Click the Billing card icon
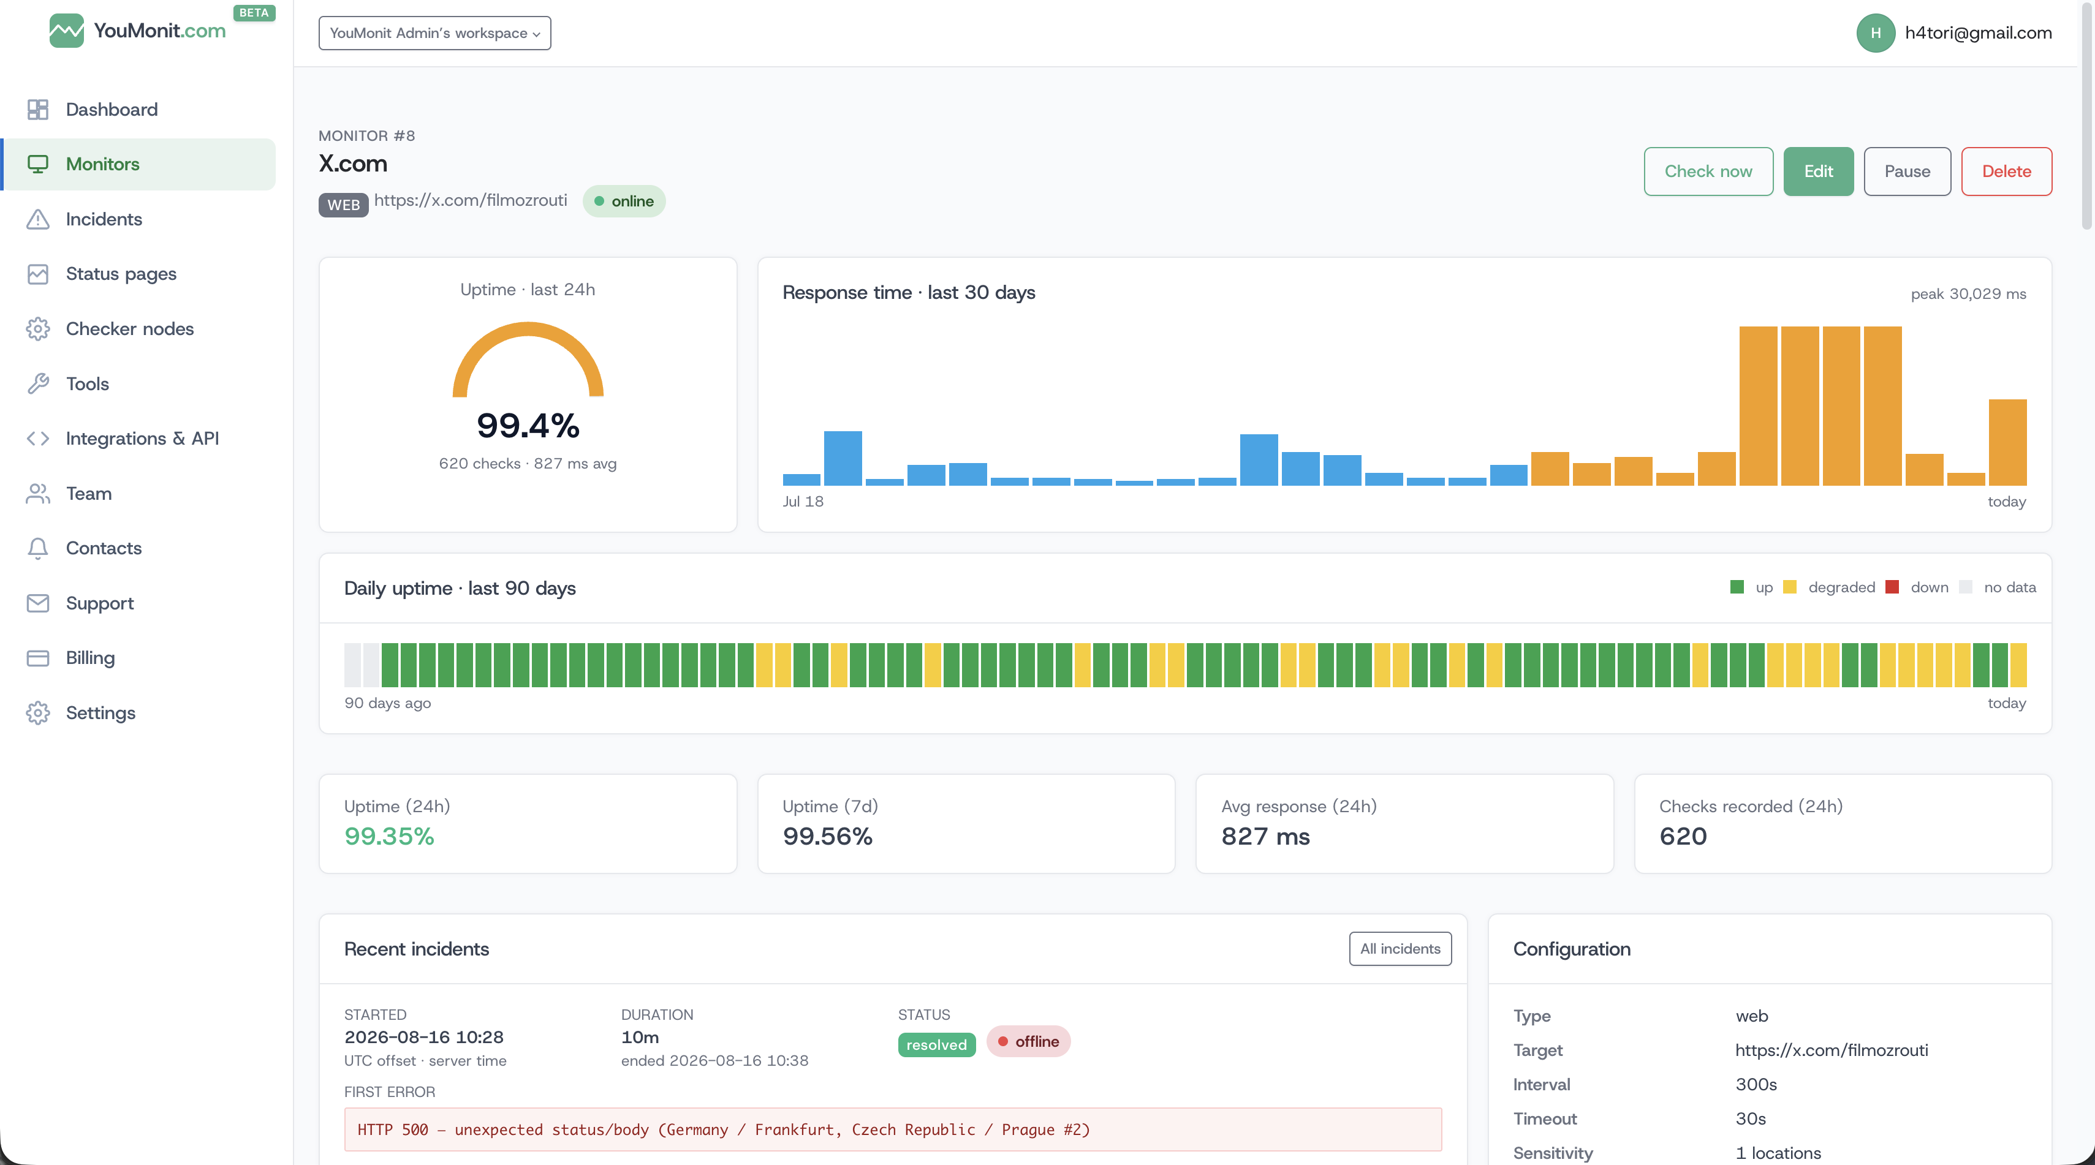 click(x=37, y=658)
